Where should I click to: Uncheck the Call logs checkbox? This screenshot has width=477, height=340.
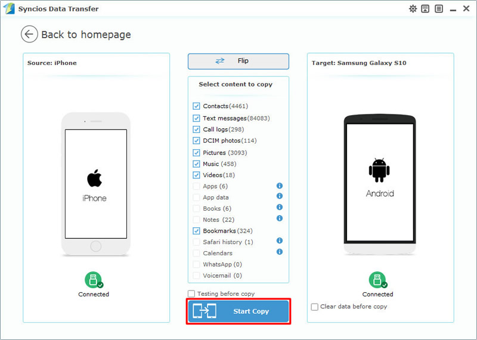point(196,129)
